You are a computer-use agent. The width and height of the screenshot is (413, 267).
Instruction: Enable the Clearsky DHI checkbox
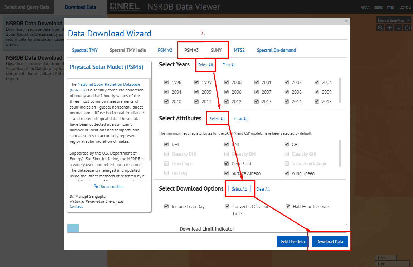pyautogui.click(x=166, y=154)
